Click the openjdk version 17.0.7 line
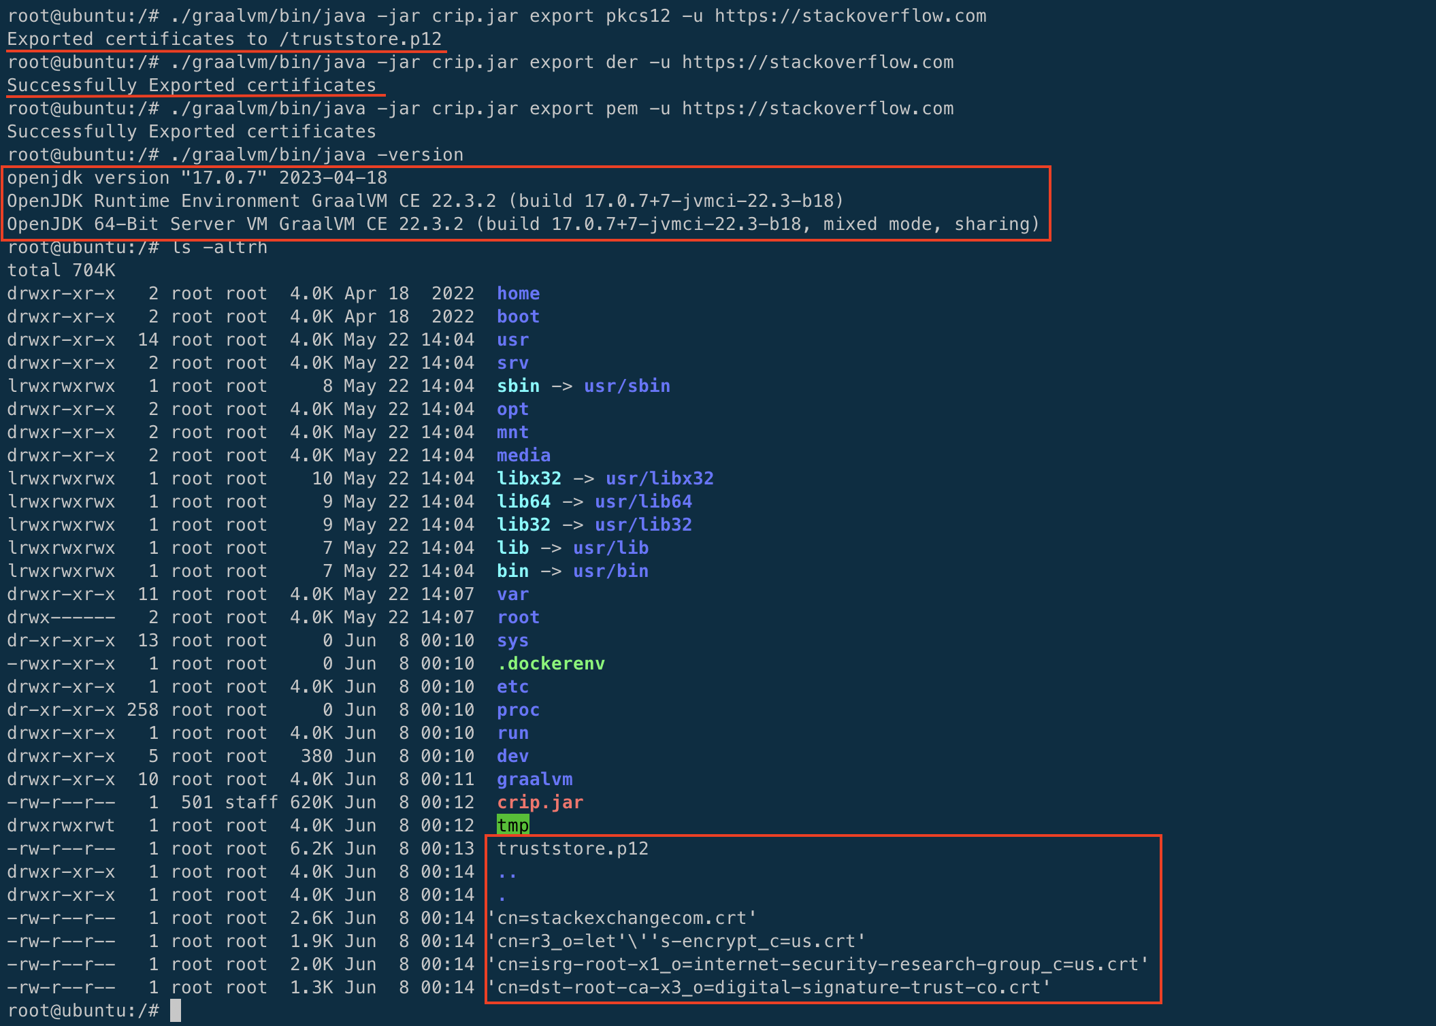1436x1026 pixels. tap(197, 178)
